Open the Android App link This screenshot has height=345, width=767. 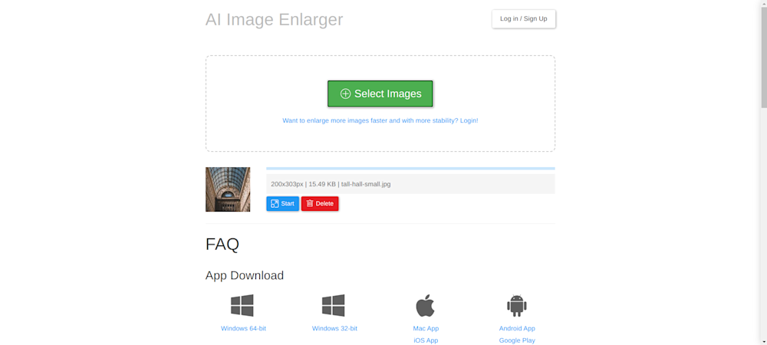pyautogui.click(x=517, y=328)
